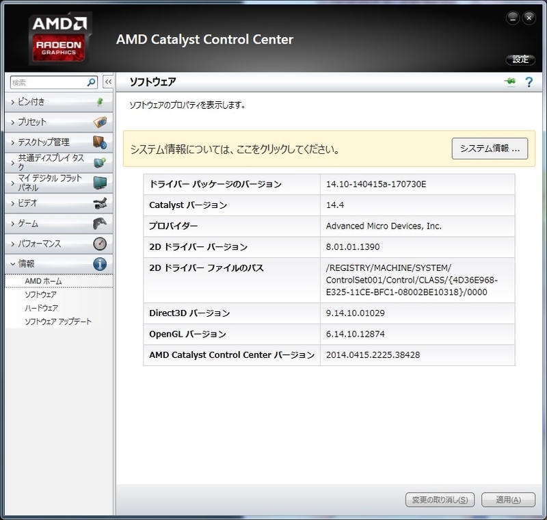Click the AMD Catalyst Control Center title

pos(204,40)
